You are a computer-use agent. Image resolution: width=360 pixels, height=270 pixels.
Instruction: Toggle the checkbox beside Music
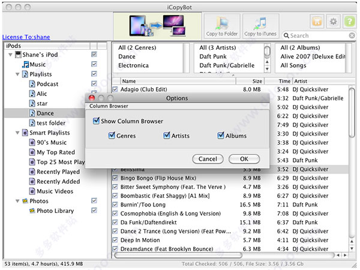pos(94,64)
